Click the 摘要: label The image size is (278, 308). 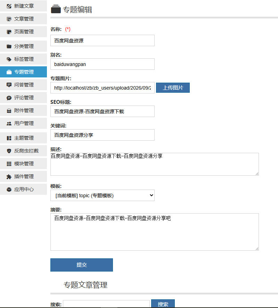56,210
